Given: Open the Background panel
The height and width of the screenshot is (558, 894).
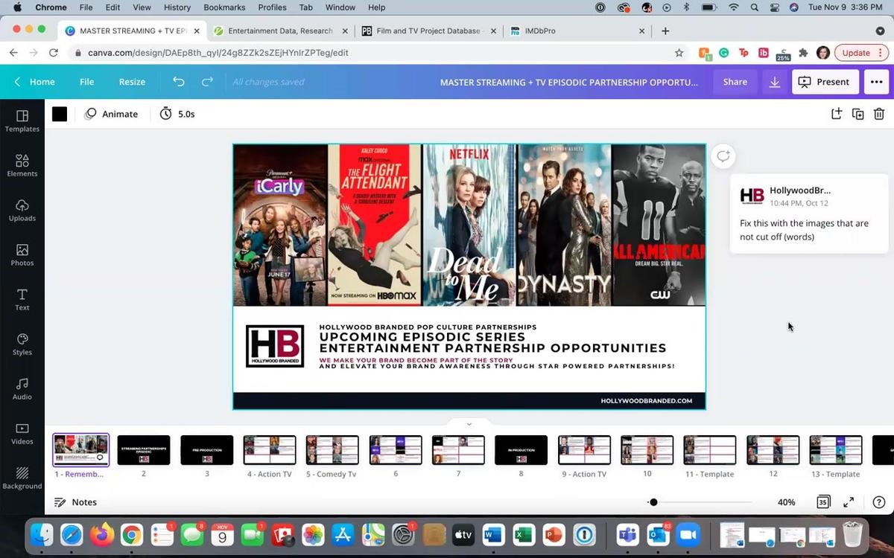Looking at the screenshot, I should click(22, 478).
